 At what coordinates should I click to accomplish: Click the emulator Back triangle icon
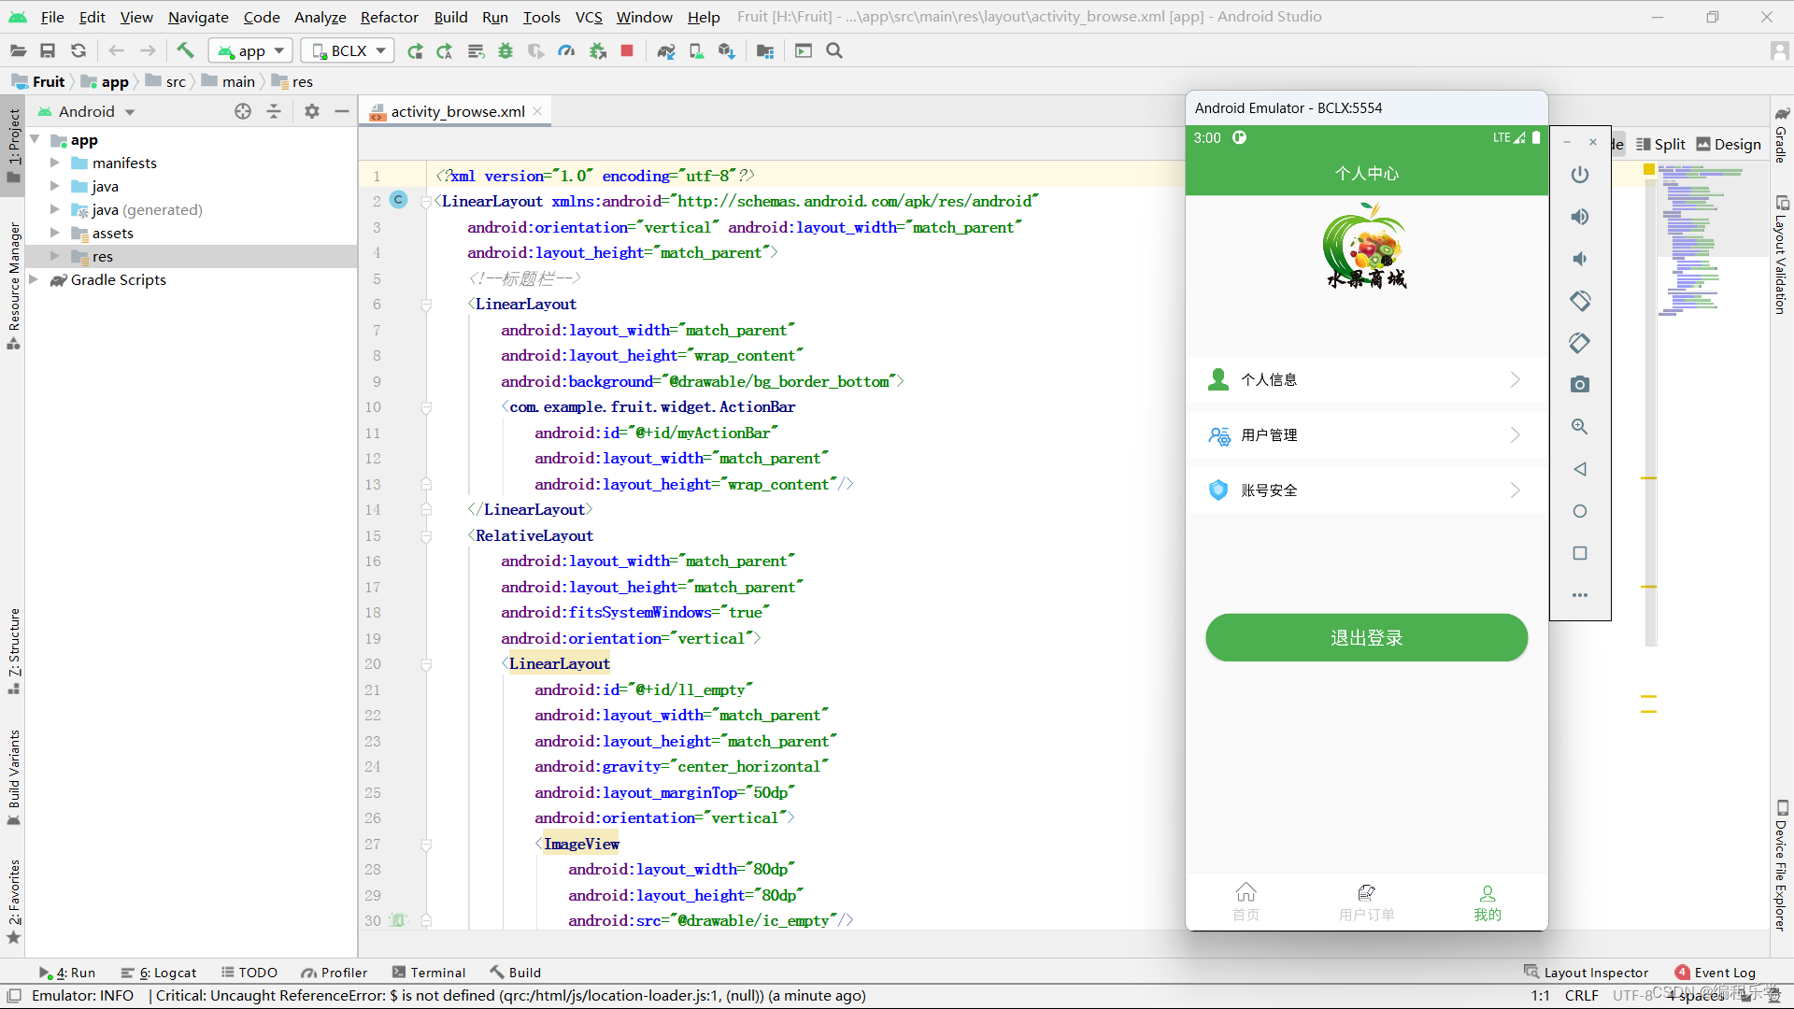pos(1579,469)
